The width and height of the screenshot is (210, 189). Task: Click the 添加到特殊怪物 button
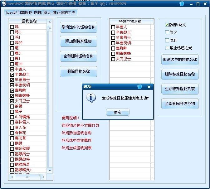tap(79, 41)
